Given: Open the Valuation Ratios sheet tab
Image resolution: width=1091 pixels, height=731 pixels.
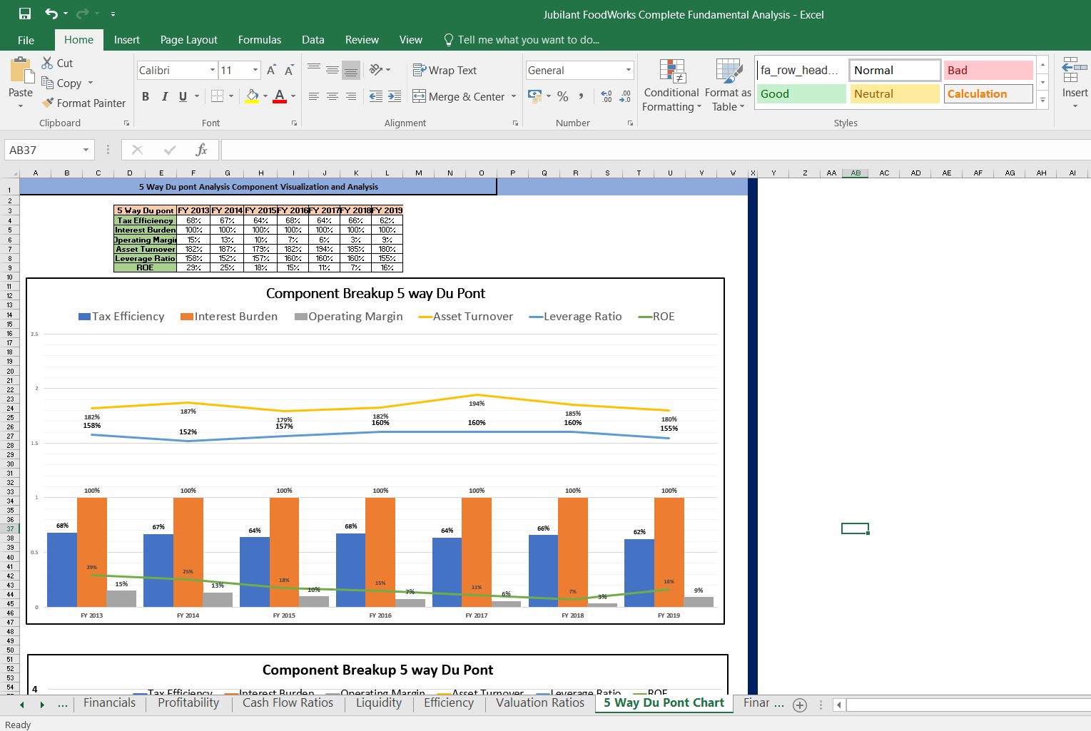Looking at the screenshot, I should [x=540, y=703].
